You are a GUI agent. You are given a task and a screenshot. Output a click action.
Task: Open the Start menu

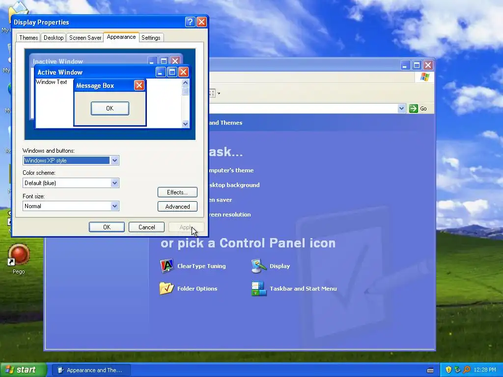(23, 370)
